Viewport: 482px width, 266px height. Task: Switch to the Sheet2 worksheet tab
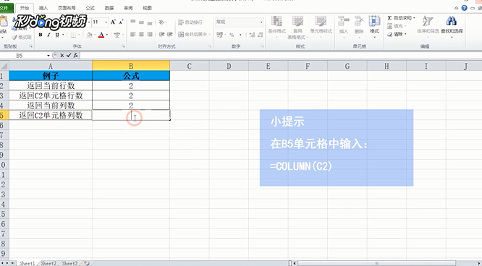click(48, 263)
